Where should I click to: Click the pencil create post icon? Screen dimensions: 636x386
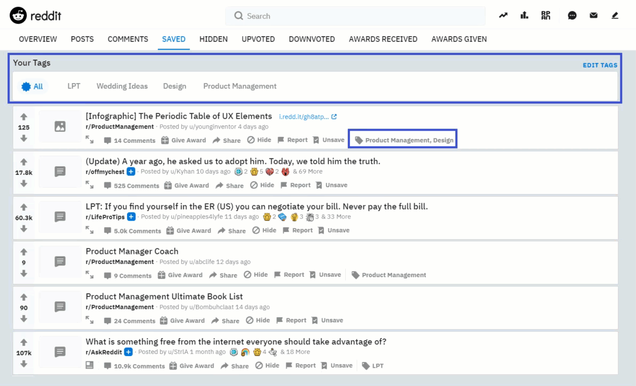tap(615, 15)
